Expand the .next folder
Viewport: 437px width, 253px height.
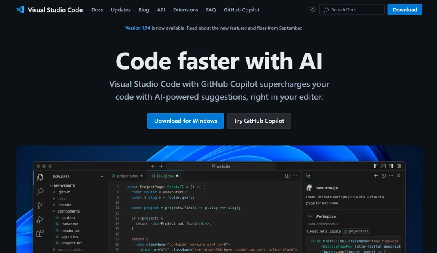[x=54, y=198]
